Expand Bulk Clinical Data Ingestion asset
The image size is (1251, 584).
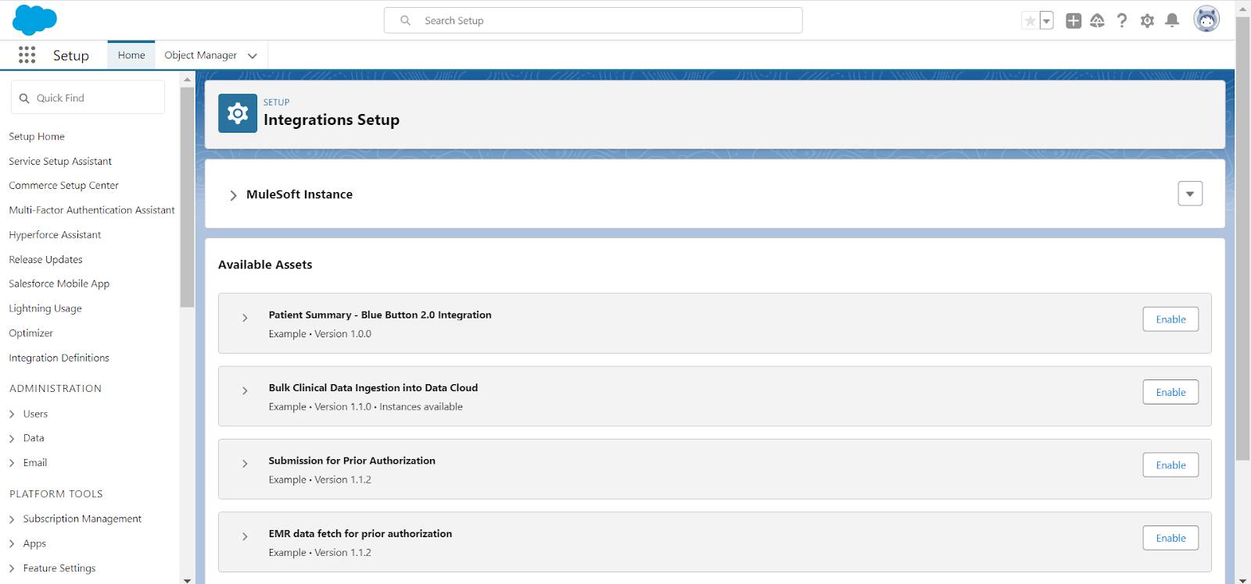pyautogui.click(x=245, y=390)
